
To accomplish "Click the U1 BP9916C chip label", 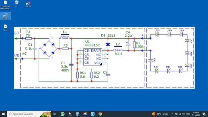I will pos(92,43).
